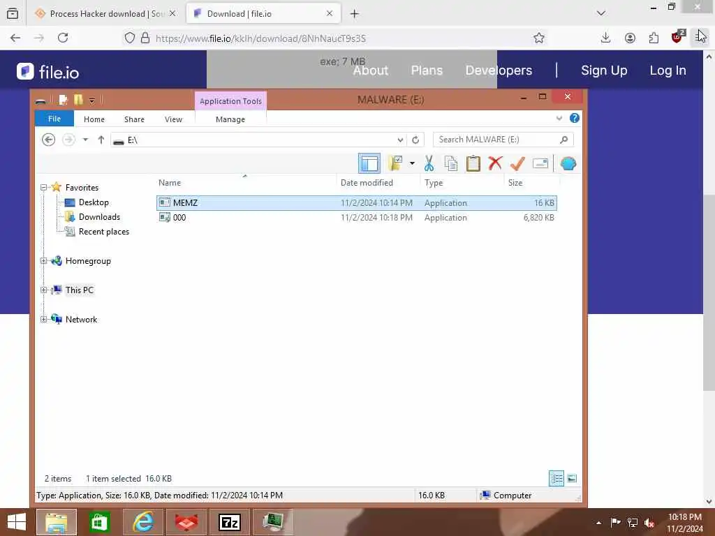Screen dimensions: 715x536
Task: Select the Application Tools contextual tab
Action: (230, 100)
